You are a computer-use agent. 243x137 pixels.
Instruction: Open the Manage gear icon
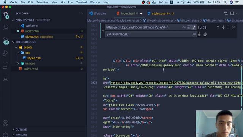click(5, 134)
